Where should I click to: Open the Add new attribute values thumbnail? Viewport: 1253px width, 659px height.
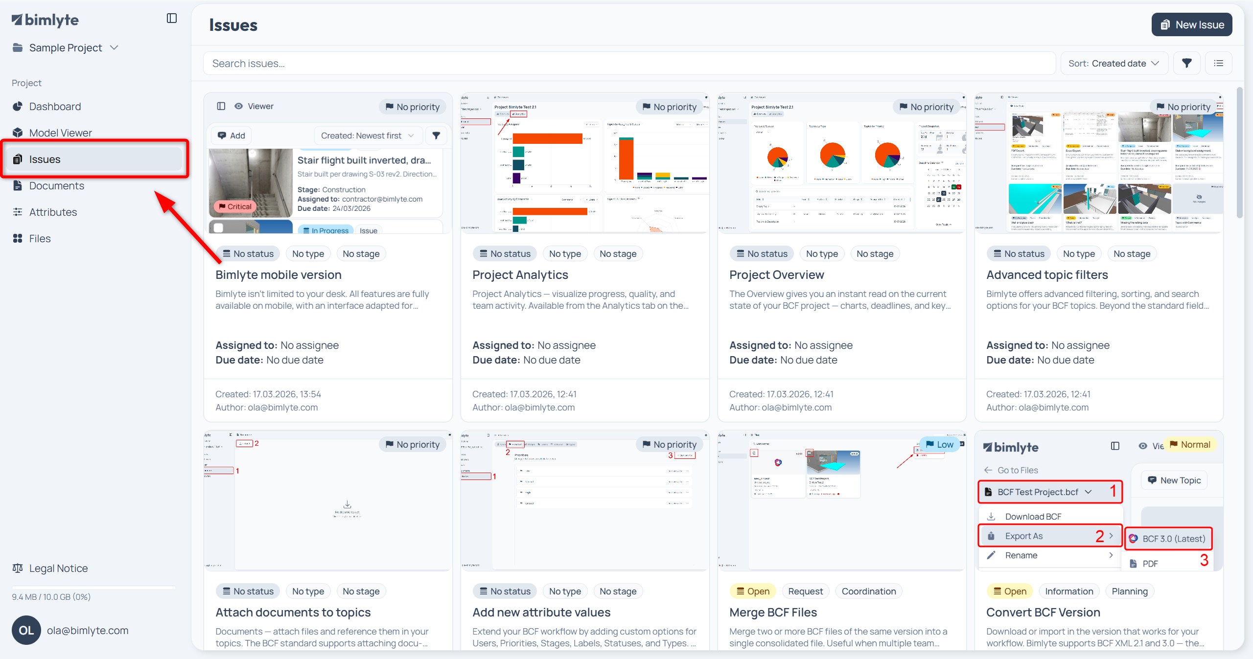[585, 501]
